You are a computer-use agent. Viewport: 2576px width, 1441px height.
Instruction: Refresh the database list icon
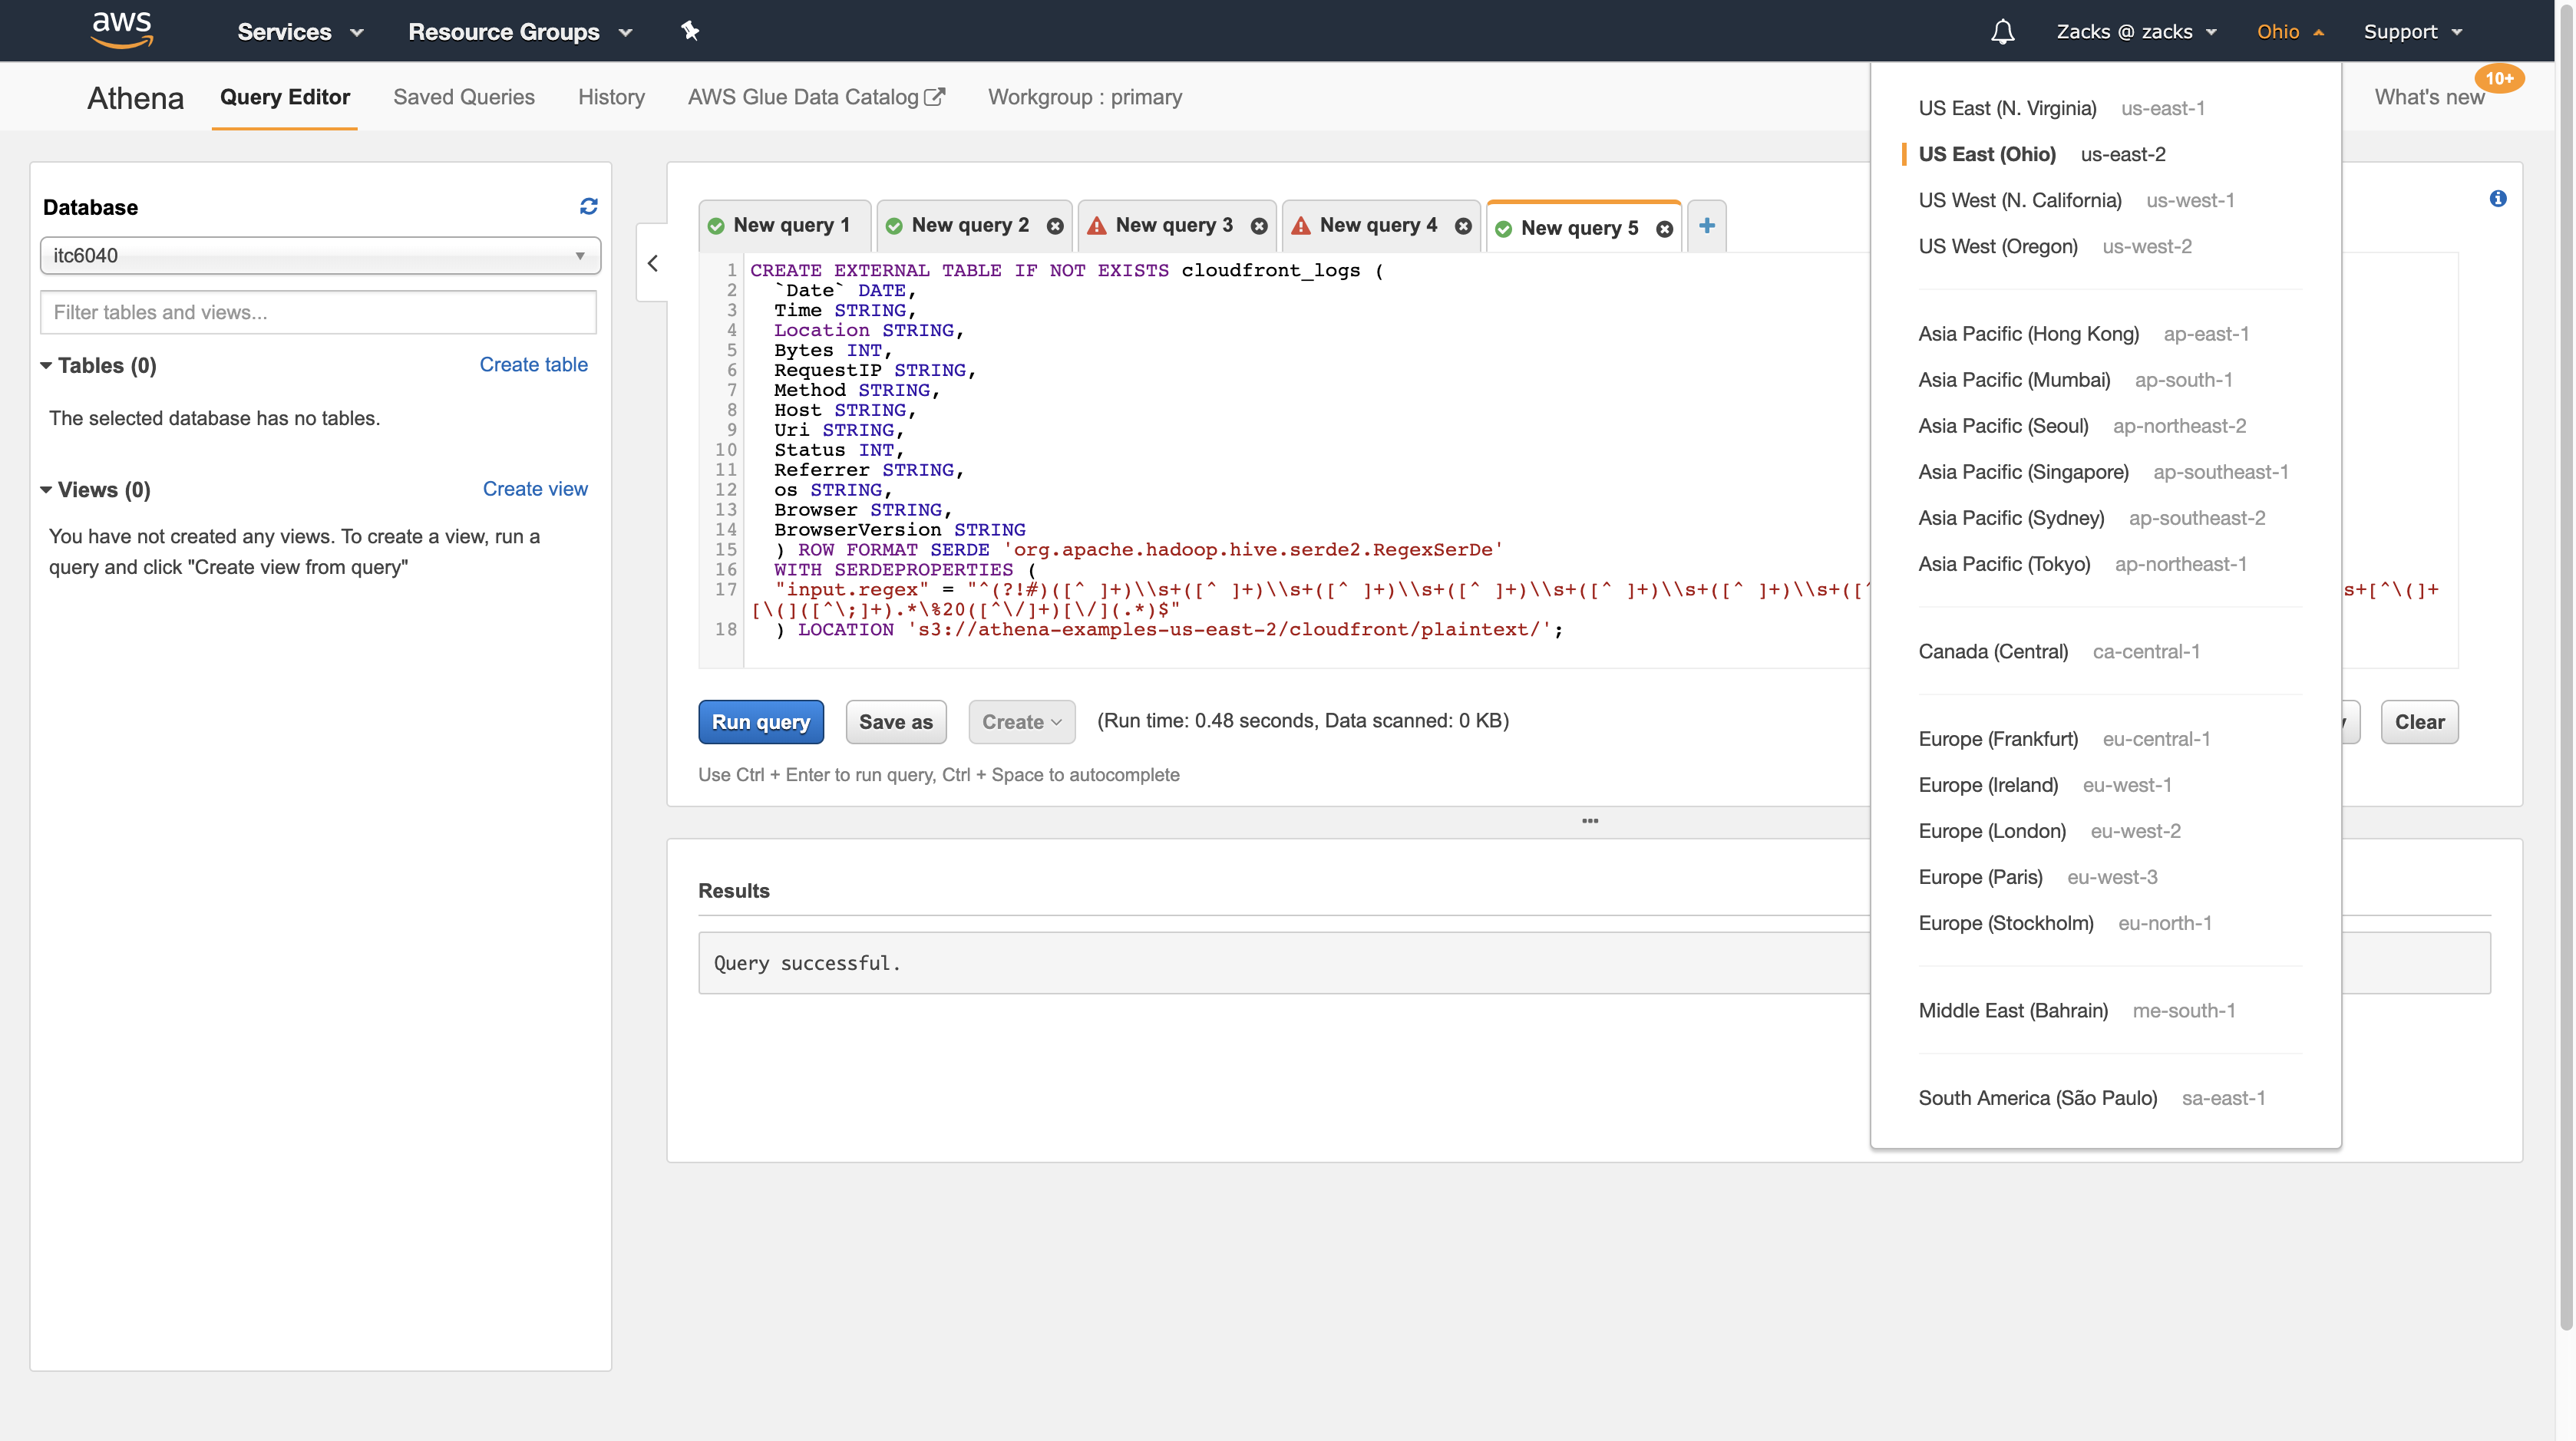point(588,206)
